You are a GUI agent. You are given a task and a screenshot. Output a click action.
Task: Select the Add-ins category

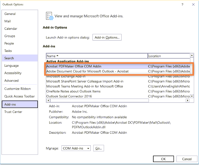coord(20,104)
